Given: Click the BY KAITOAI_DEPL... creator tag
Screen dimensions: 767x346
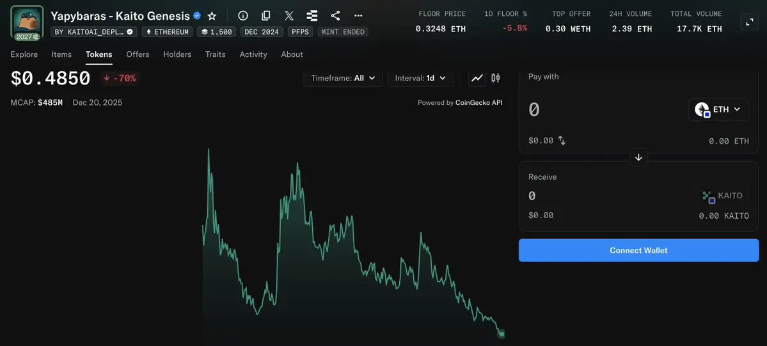Looking at the screenshot, I should 94,32.
